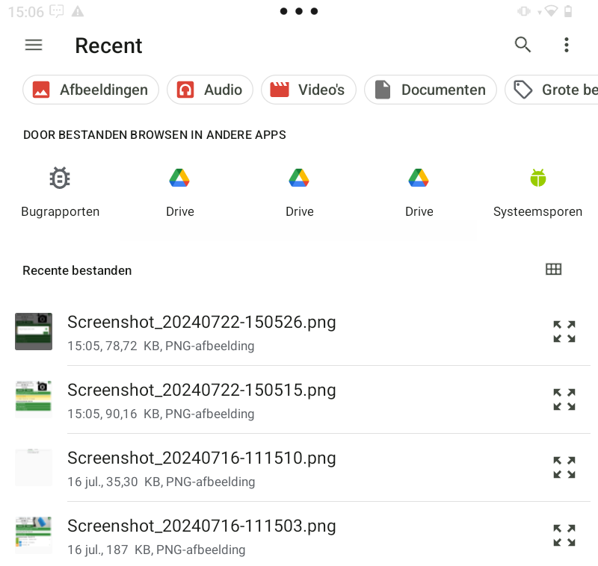Tap the search magnifier icon

[x=523, y=45]
